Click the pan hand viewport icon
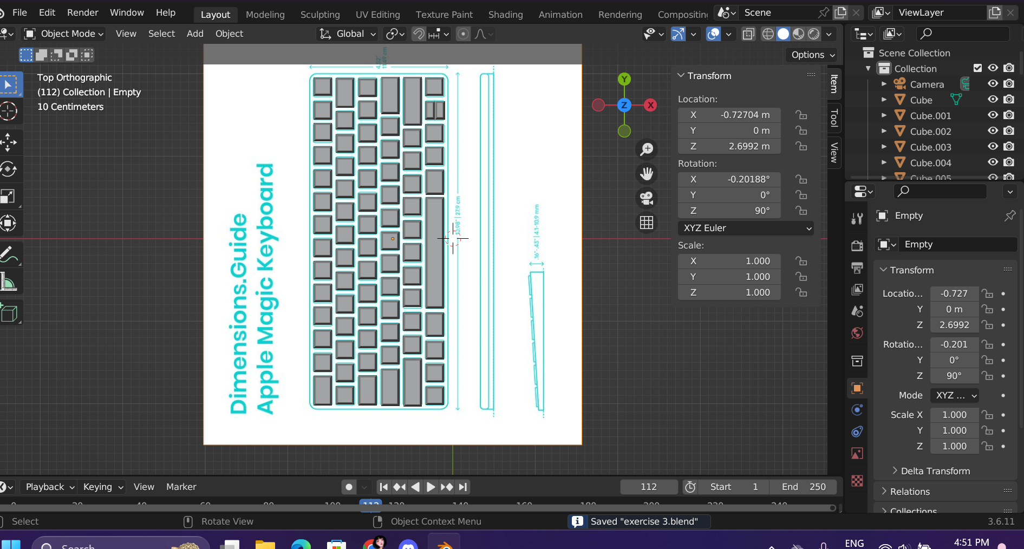This screenshot has width=1024, height=549. pos(647,173)
